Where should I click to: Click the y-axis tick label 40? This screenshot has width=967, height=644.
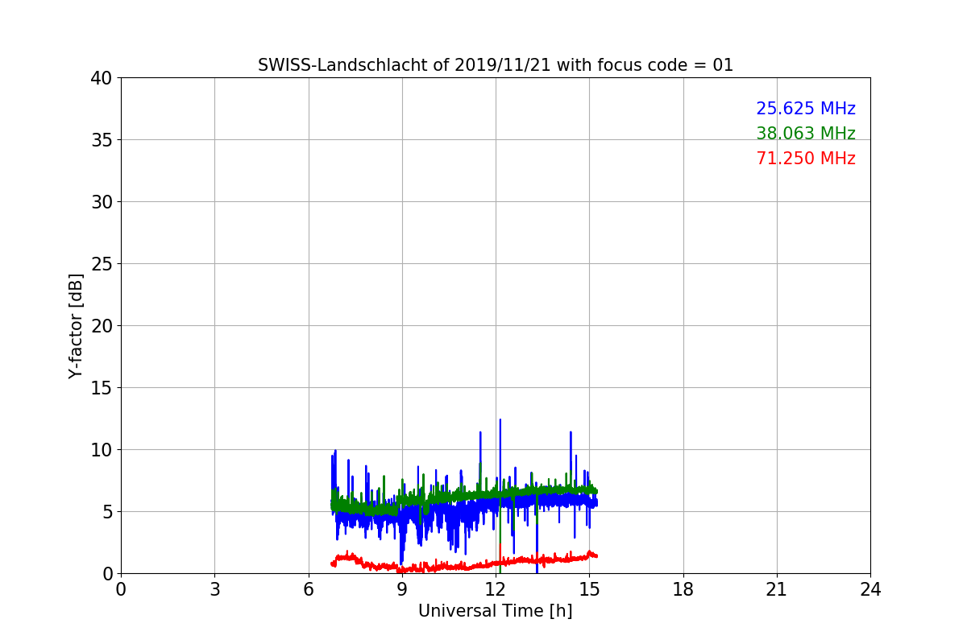tap(102, 78)
